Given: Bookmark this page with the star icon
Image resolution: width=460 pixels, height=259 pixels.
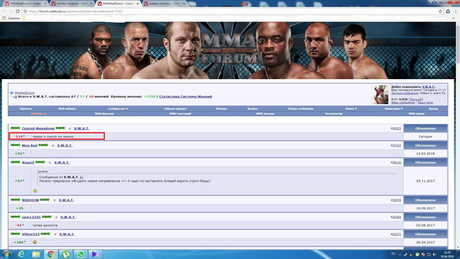Looking at the screenshot, I should click(x=441, y=12).
